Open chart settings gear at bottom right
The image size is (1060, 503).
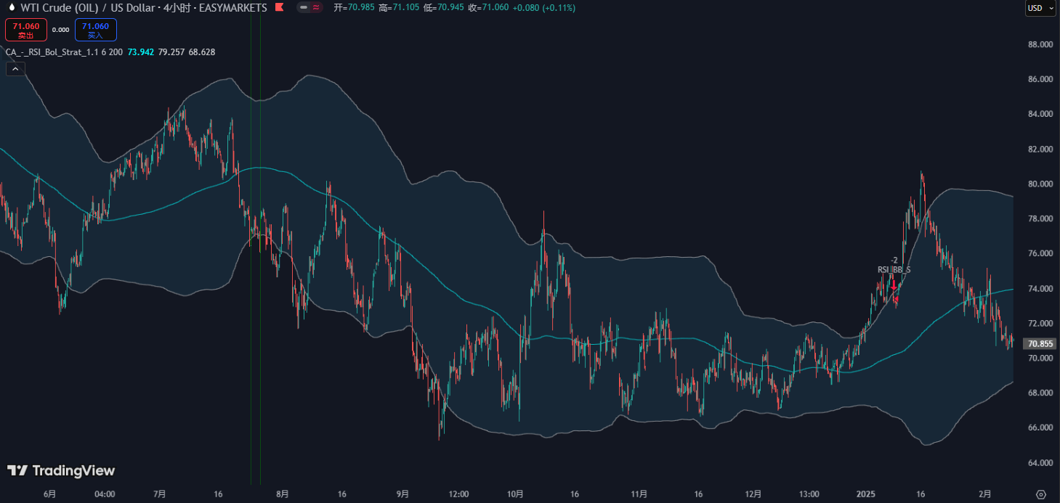pyautogui.click(x=1040, y=494)
